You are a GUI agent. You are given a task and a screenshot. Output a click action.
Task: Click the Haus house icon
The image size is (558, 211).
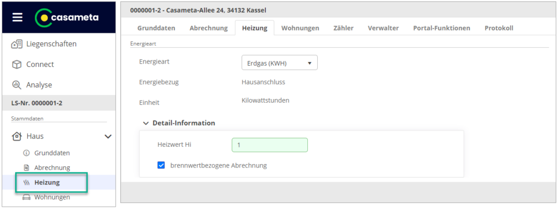17,136
